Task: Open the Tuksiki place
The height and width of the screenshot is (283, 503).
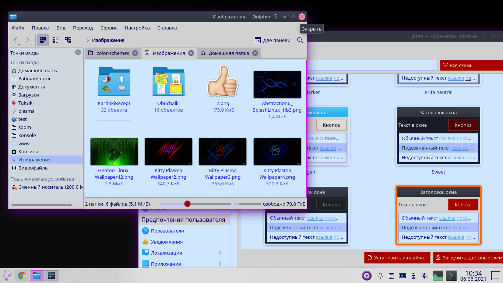Action: [x=46, y=103]
